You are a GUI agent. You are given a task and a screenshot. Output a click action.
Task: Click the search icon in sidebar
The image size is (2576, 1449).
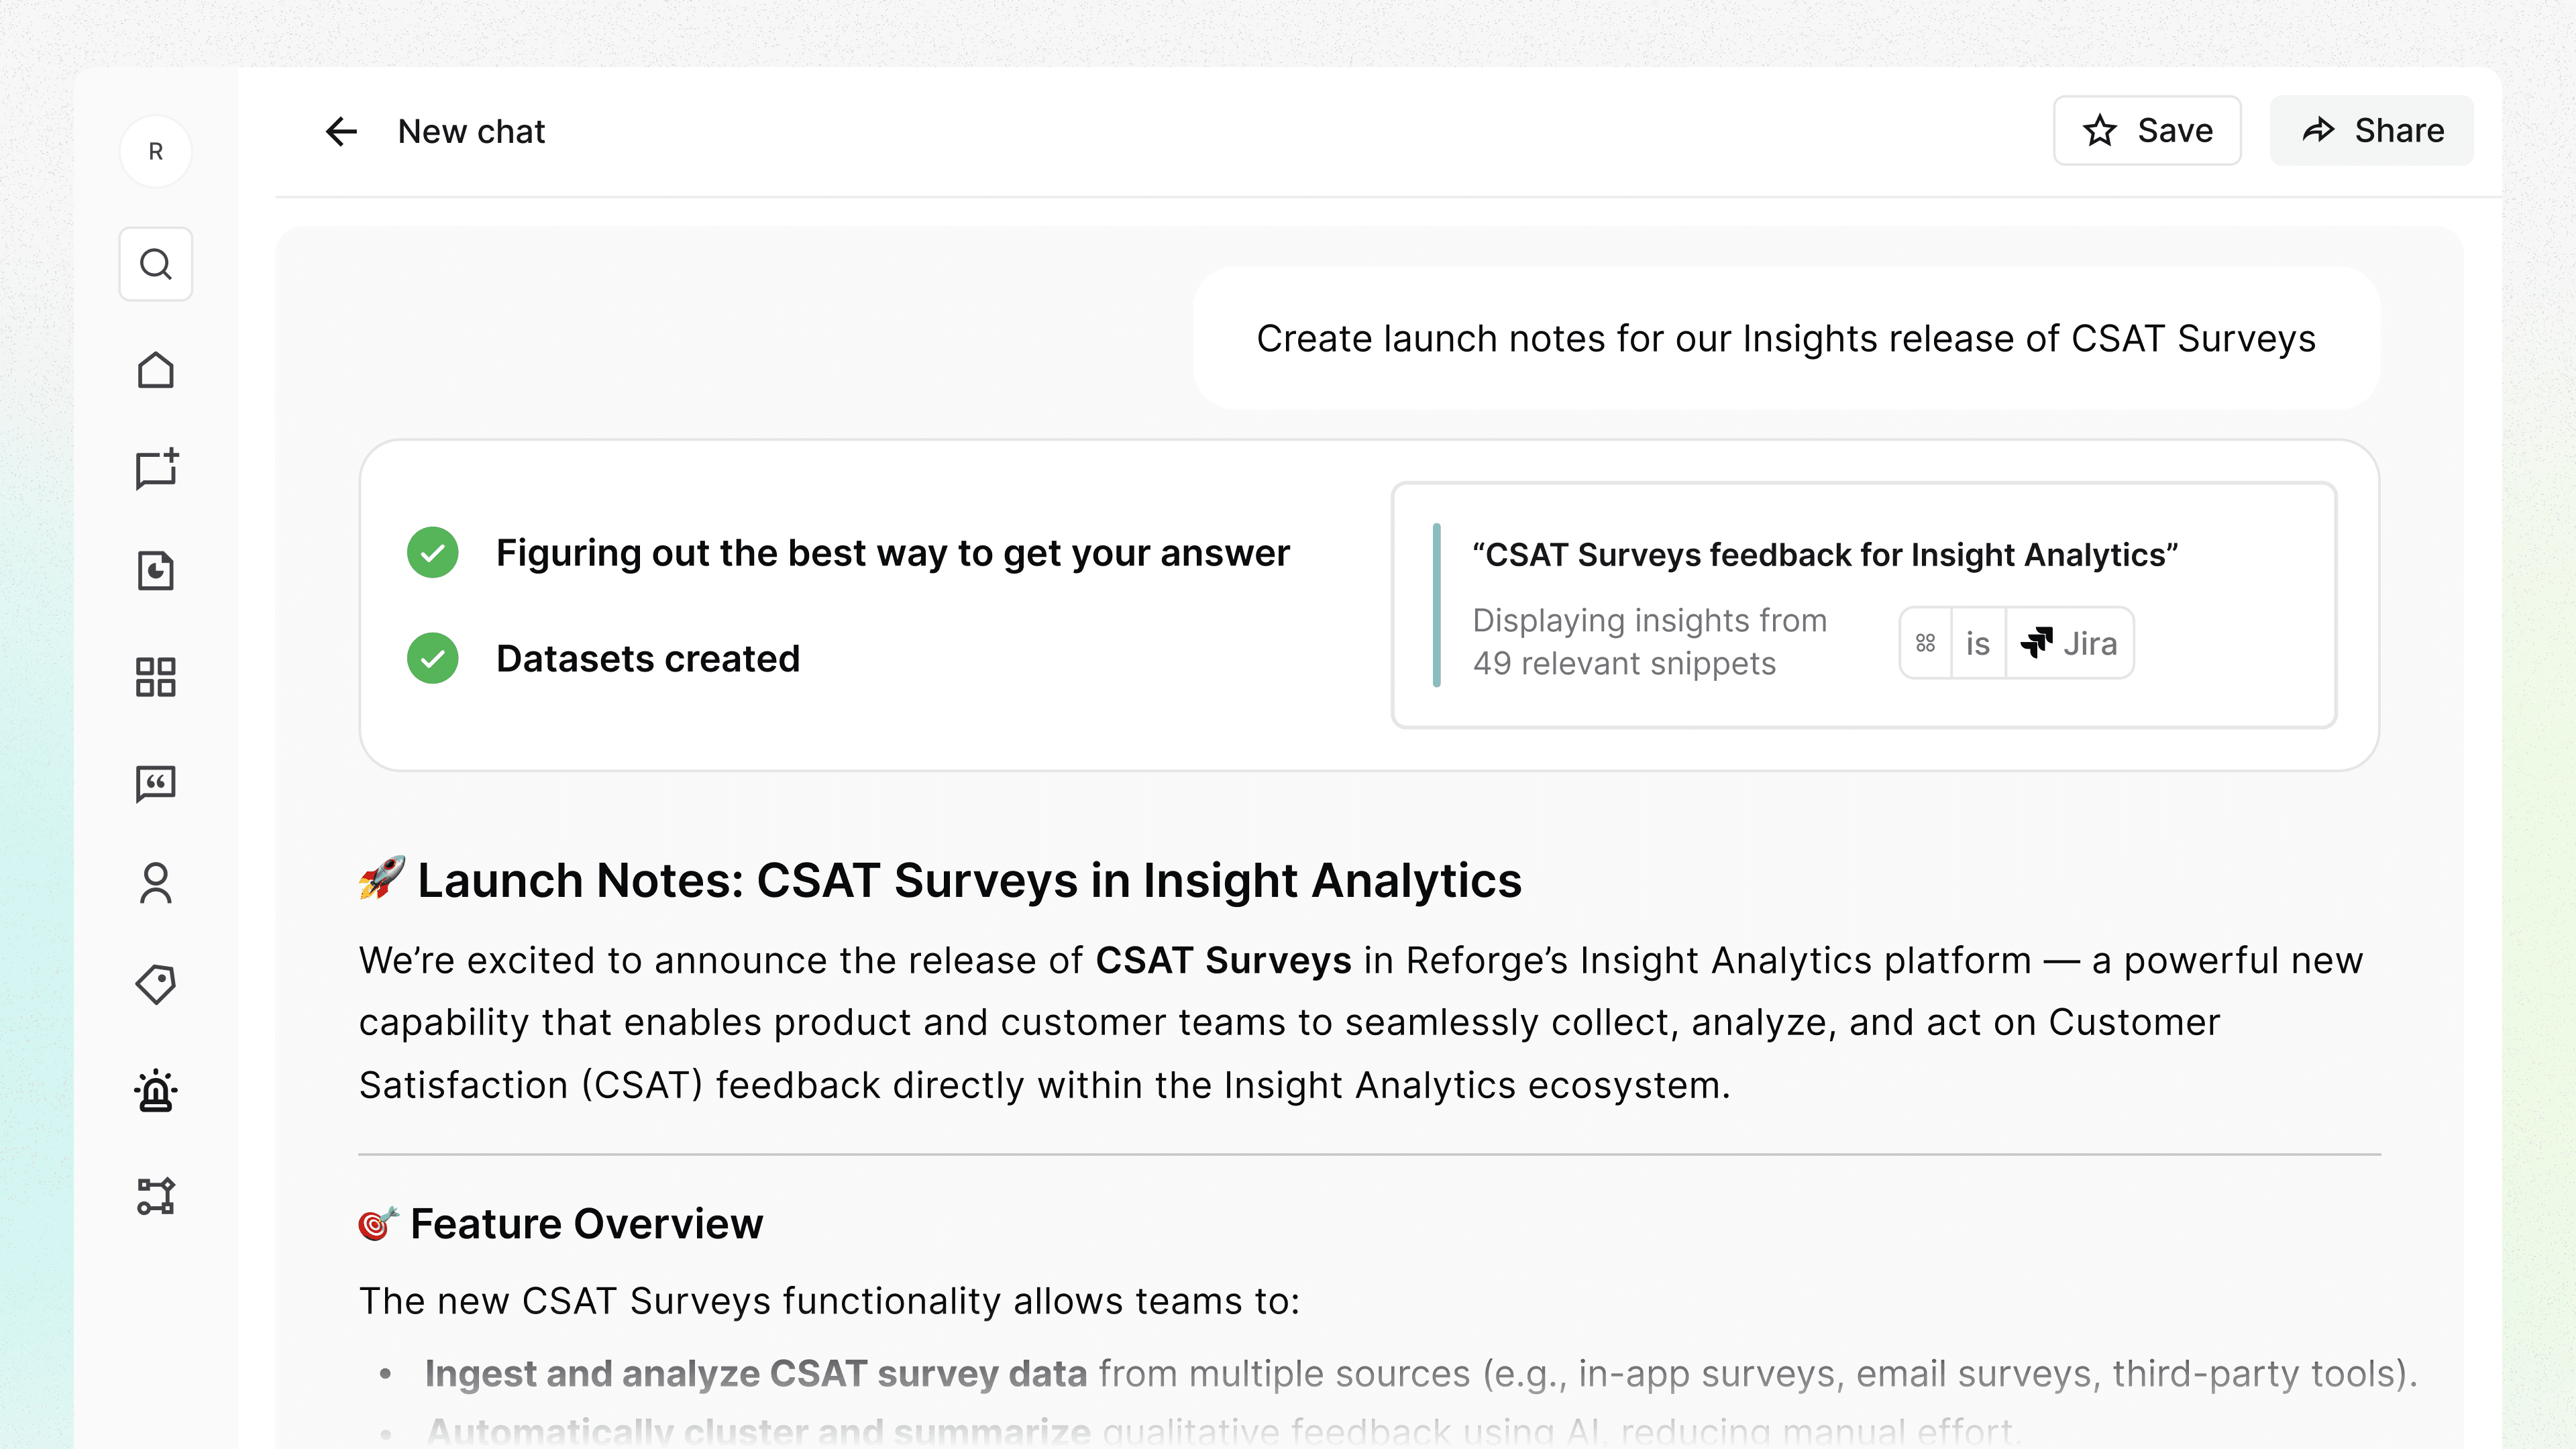tap(155, 265)
